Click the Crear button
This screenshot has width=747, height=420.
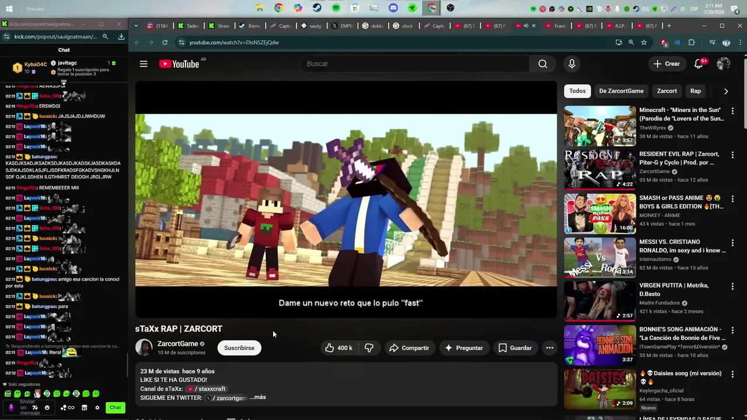pos(666,64)
